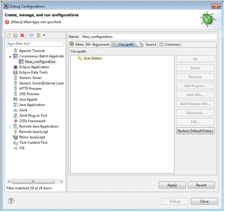The height and width of the screenshot is (212, 225).
Task: Click the Apply button
Action: pyautogui.click(x=172, y=185)
